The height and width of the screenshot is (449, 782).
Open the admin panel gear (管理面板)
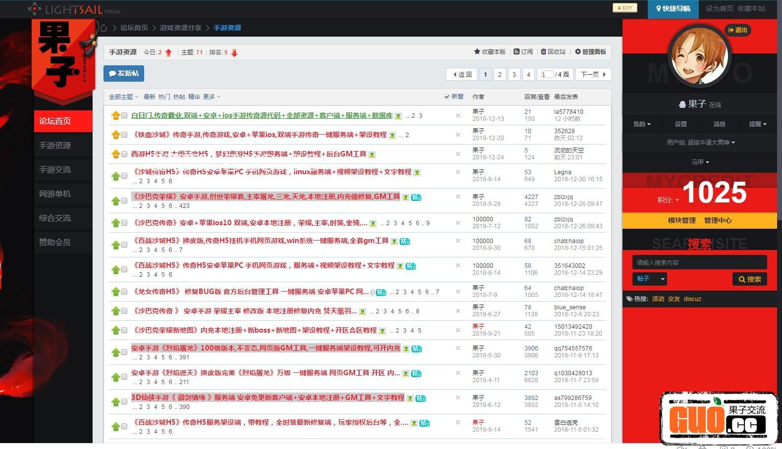pos(577,51)
